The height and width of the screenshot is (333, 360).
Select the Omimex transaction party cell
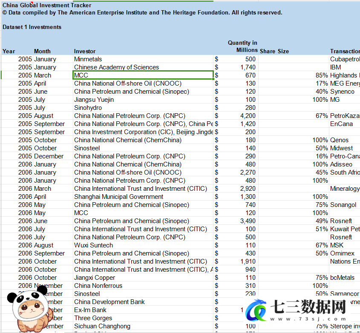coord(345,253)
